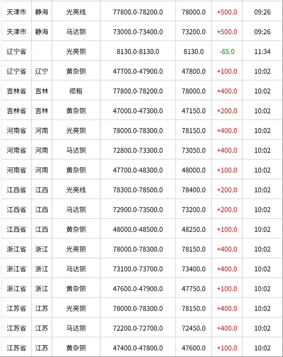The height and width of the screenshot is (357, 283).
Task: Select the average price 48000.0 for 河南省
Action: tap(193, 170)
